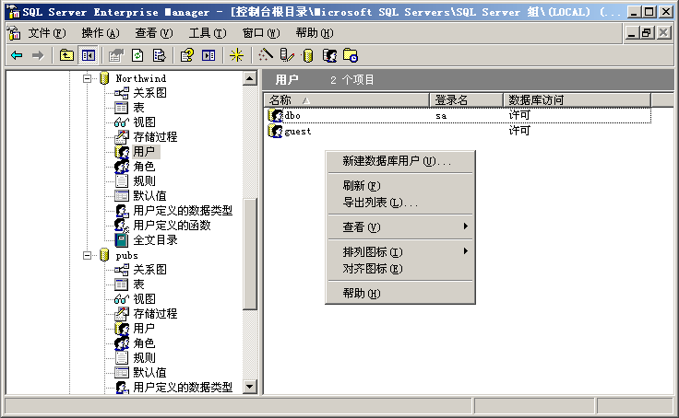Viewport: 679px width, 418px height.
Task: Collapse the pubs database node
Action: coord(87,255)
